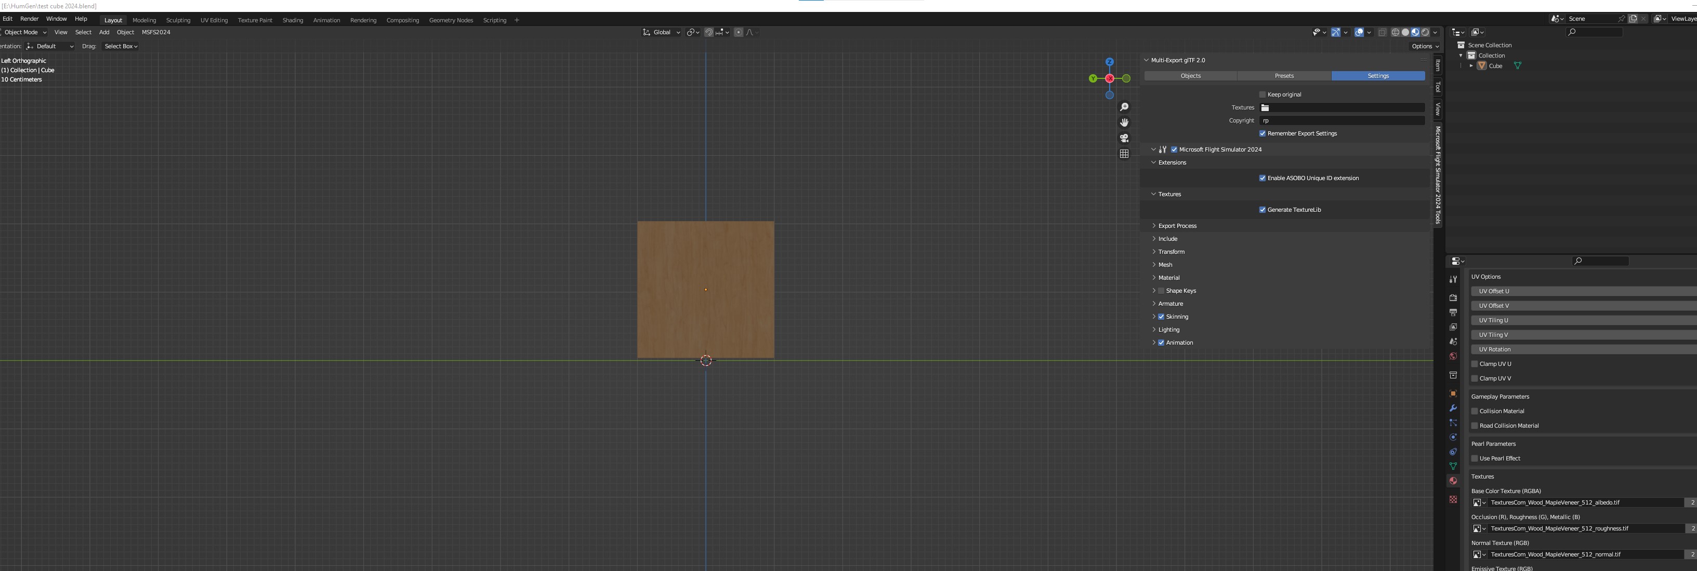Toggle X-ray display icon
The width and height of the screenshot is (1697, 571).
1382,32
